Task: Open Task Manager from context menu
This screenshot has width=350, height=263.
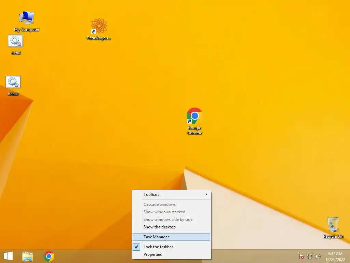Action: coord(172,237)
